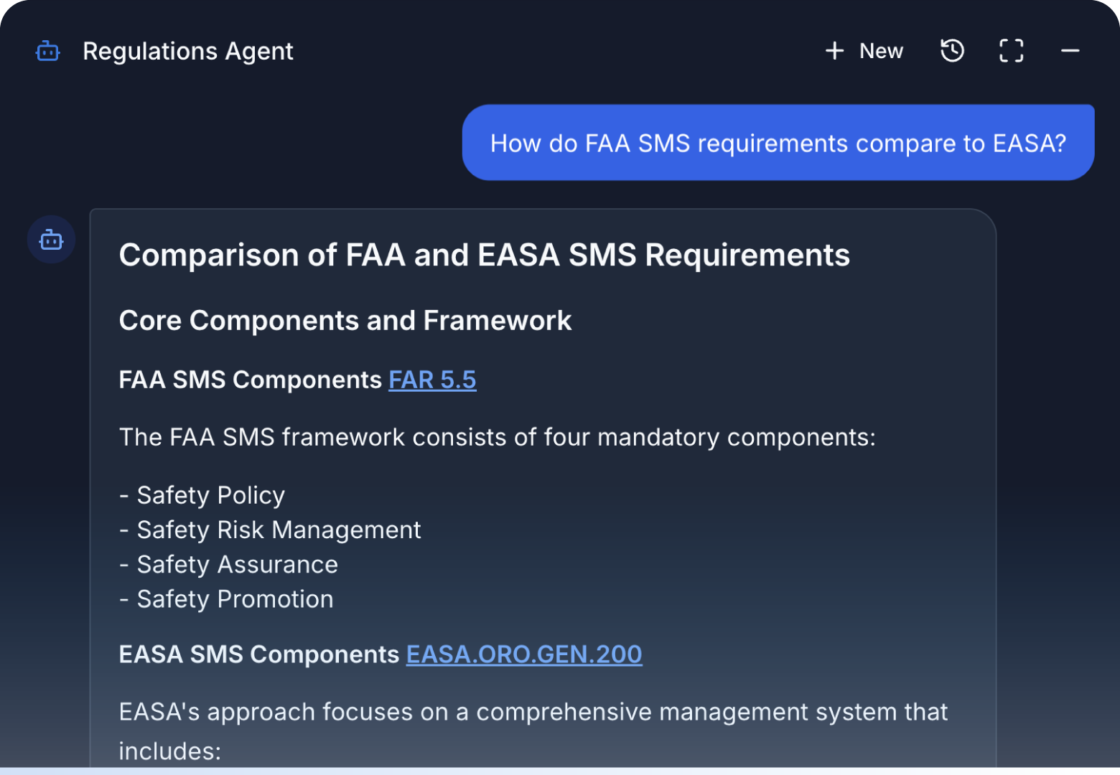1120x775 pixels.
Task: Start a chat via the New label
Action: pyautogui.click(x=881, y=51)
